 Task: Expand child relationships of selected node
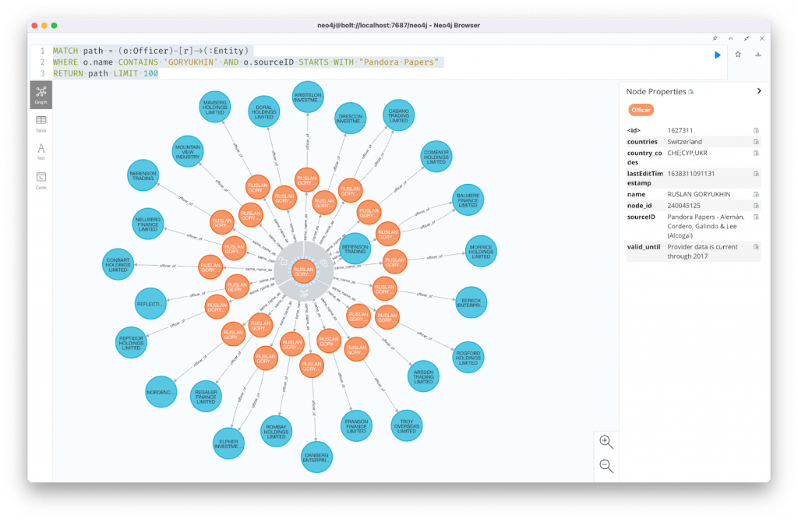[303, 293]
